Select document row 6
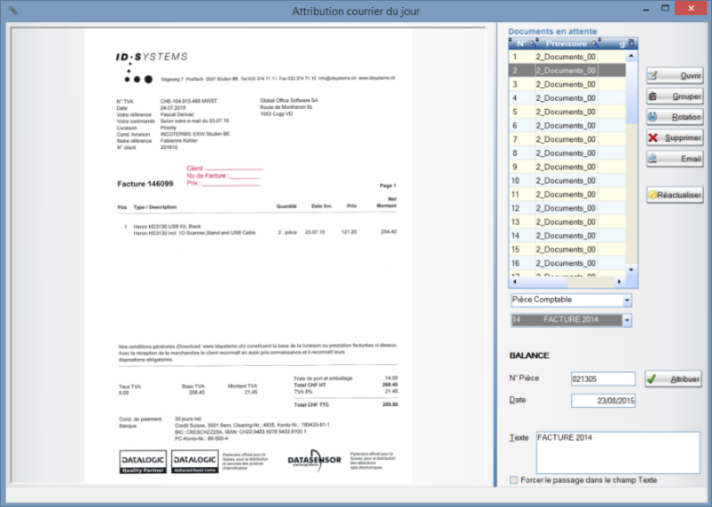 coord(567,125)
